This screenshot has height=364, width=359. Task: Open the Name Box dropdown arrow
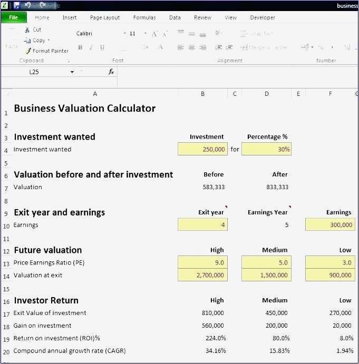click(72, 72)
